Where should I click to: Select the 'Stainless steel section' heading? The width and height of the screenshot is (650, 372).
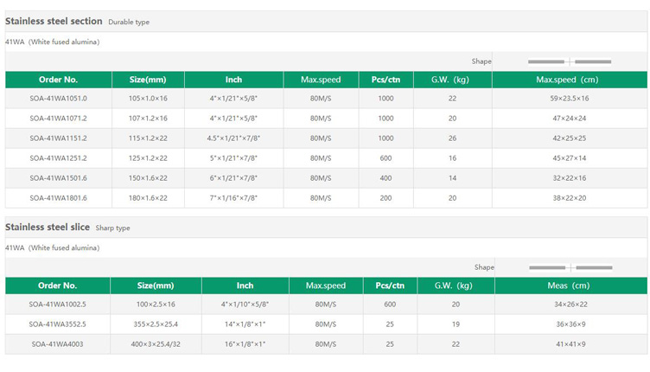(x=54, y=21)
